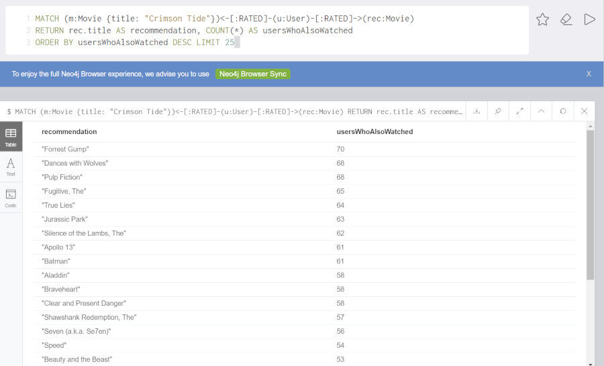Select the "Jurassic Park" cell
Viewport: 604px width, 366px height.
pyautogui.click(x=64, y=219)
